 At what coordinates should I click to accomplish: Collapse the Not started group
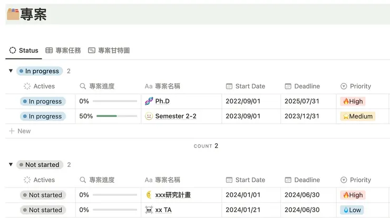pyautogui.click(x=11, y=165)
